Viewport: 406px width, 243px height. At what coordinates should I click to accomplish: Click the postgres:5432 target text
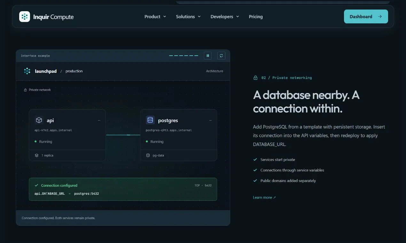click(x=87, y=194)
